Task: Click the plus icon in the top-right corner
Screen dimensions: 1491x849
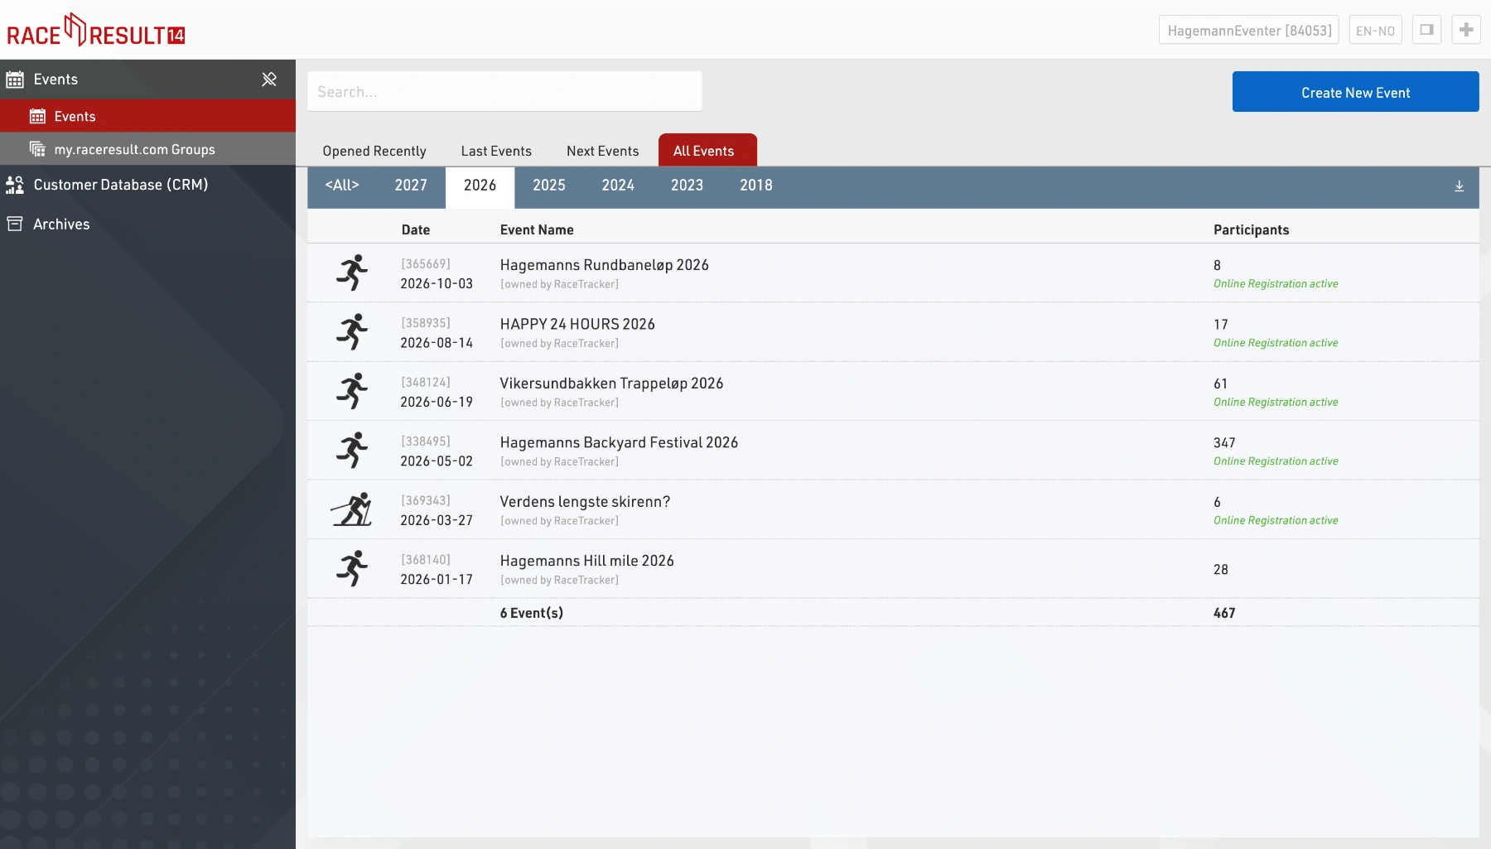Action: [x=1465, y=29]
